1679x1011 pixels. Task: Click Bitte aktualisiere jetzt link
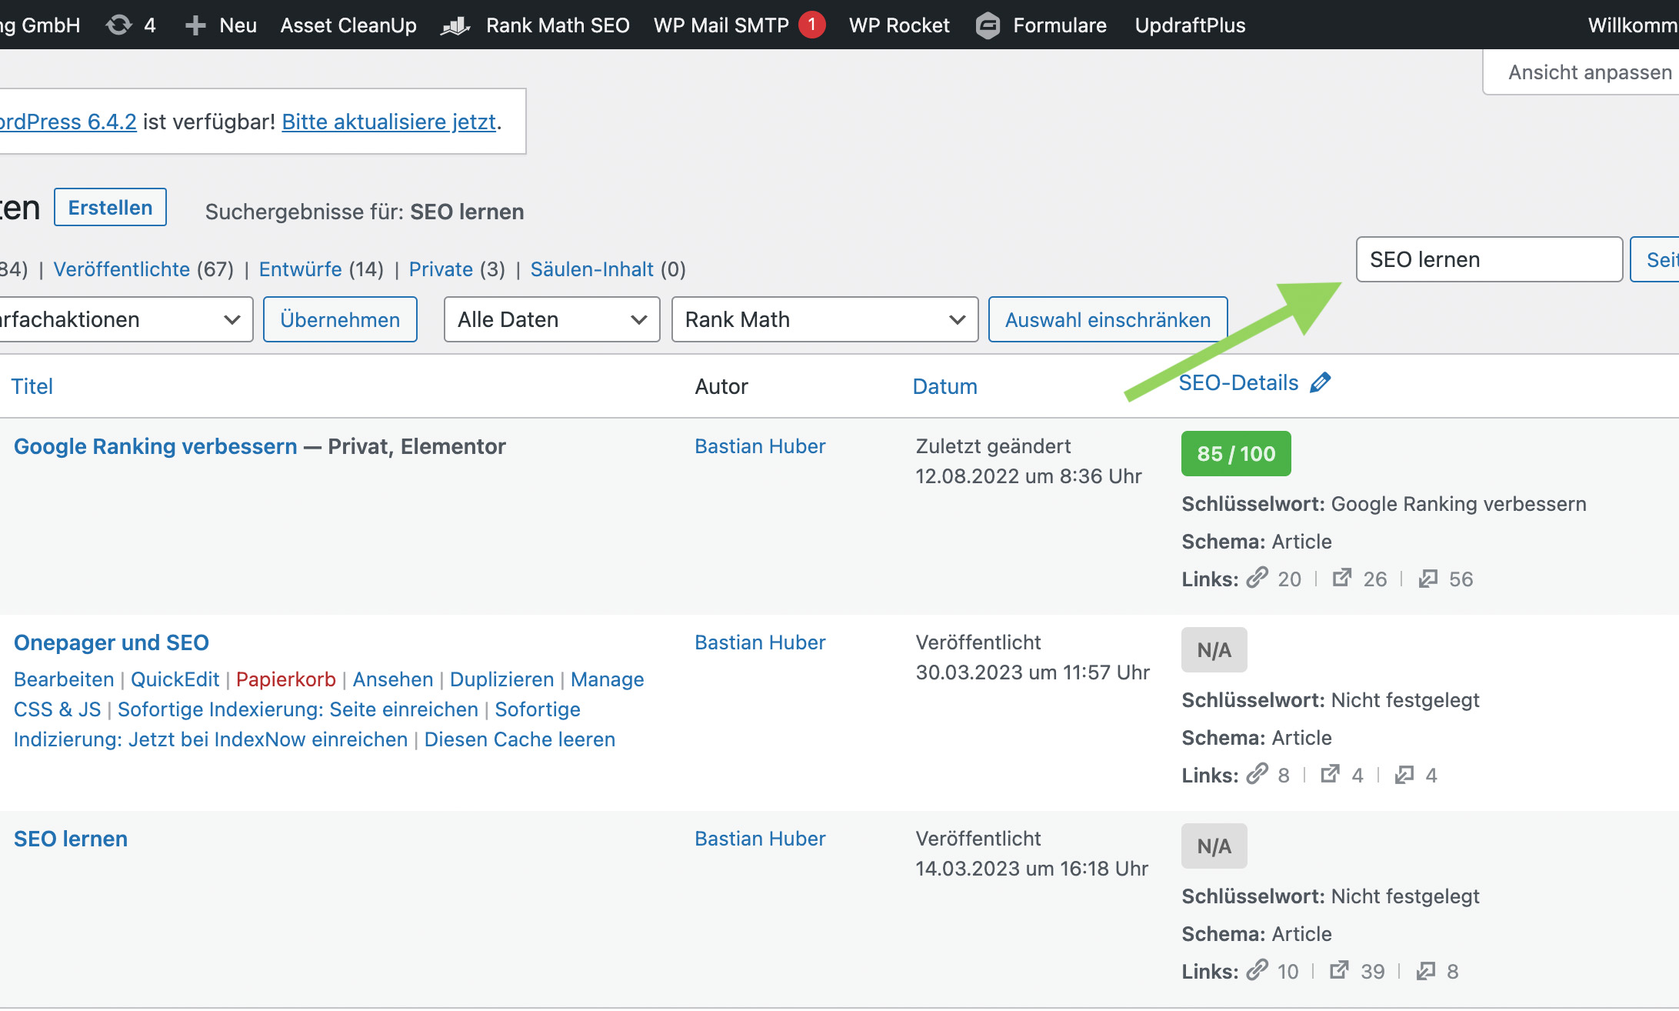click(389, 122)
